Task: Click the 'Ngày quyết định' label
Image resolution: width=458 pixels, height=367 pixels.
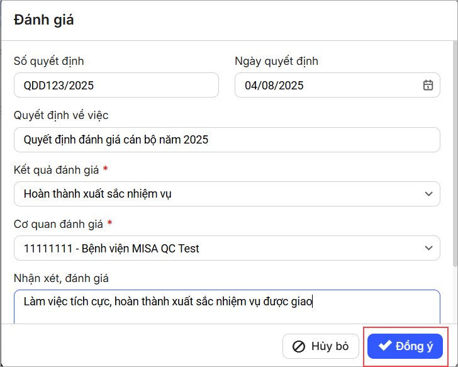Action: click(276, 61)
